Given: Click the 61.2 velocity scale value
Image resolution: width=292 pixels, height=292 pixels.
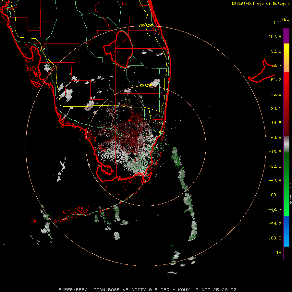Looking at the screenshot, I should (276, 80).
